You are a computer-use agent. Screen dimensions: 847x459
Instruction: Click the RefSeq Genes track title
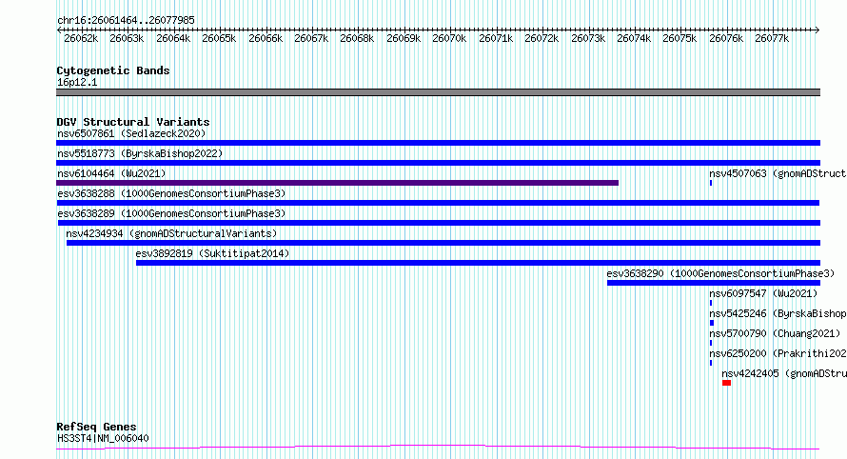(96, 427)
